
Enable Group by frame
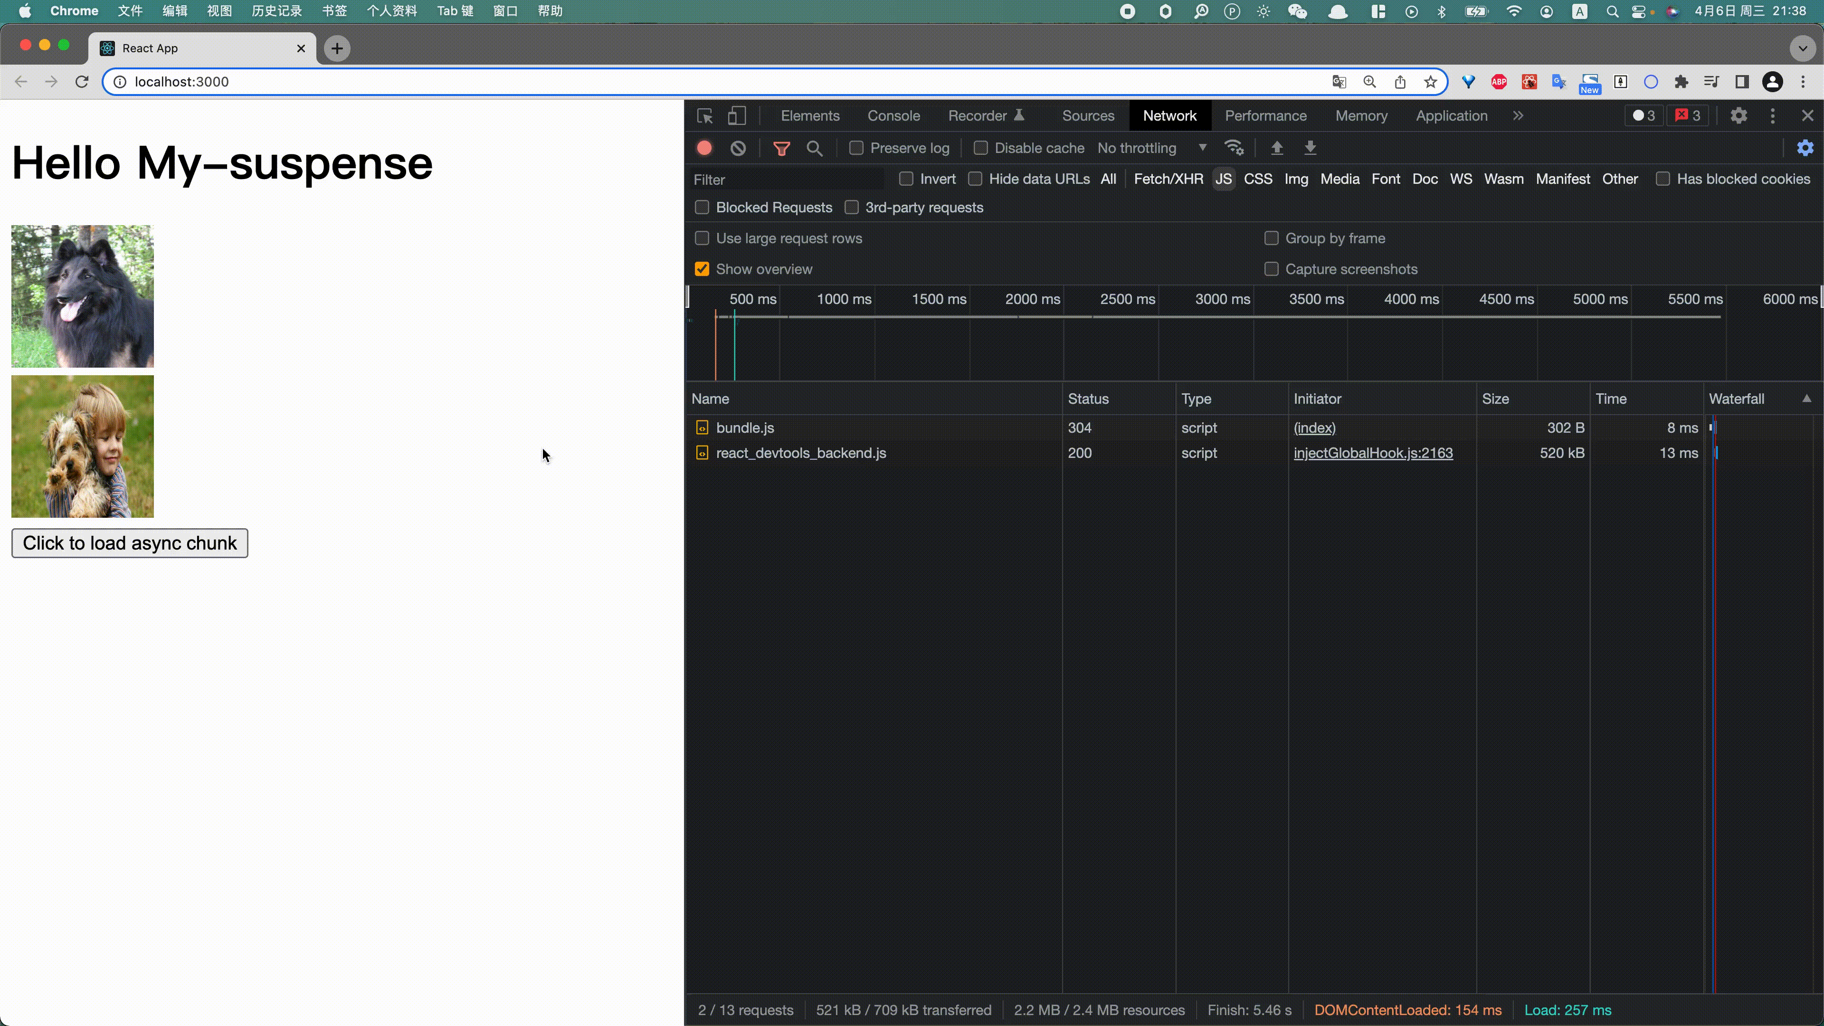pos(1272,238)
